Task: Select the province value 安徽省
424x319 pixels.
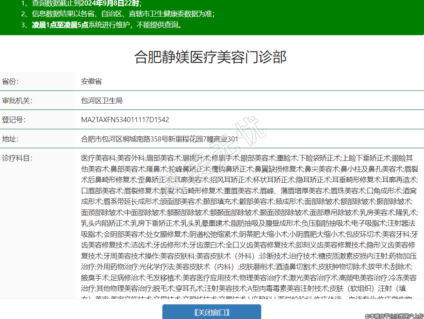Action: coord(92,81)
